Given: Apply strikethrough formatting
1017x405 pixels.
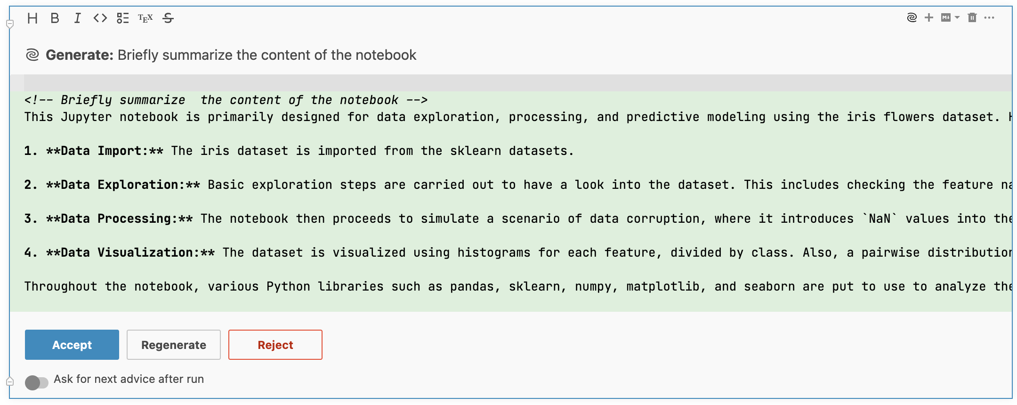Looking at the screenshot, I should tap(168, 18).
